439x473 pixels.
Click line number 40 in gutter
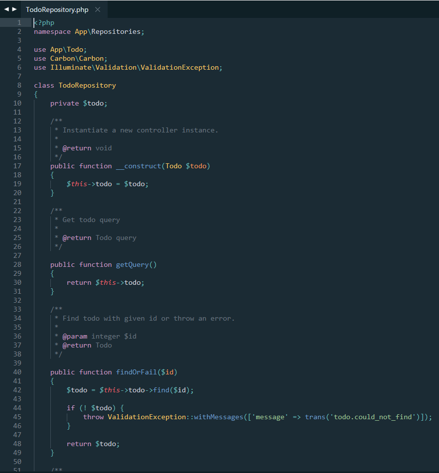(17, 372)
